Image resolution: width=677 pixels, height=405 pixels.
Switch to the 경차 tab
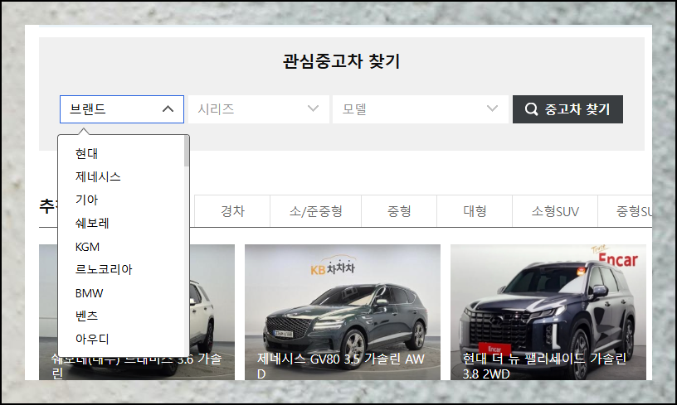[232, 211]
